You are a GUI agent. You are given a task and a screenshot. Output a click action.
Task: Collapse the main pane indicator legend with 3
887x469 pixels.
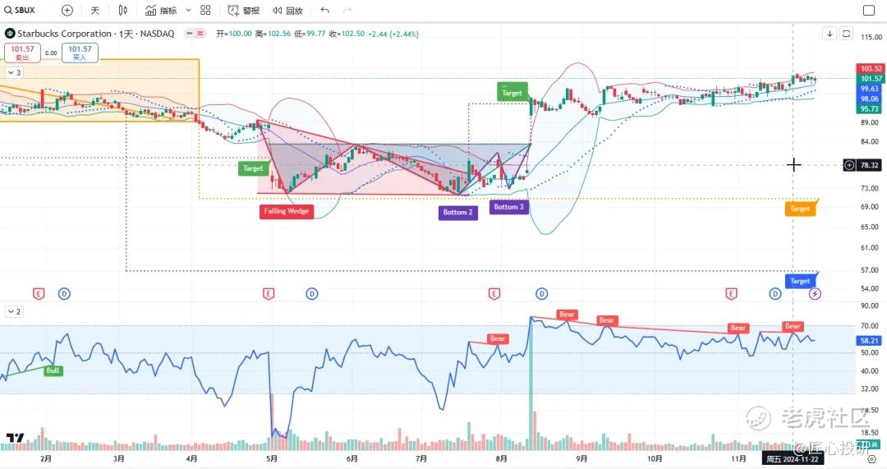(15, 72)
